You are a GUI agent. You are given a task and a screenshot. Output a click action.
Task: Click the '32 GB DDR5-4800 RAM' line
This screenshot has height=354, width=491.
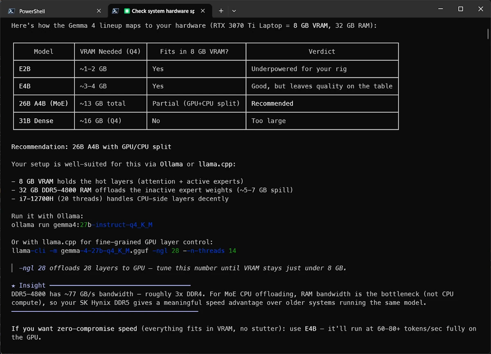pos(152,190)
